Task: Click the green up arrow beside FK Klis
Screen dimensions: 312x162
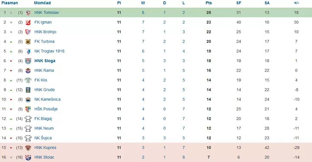Action: (11, 80)
